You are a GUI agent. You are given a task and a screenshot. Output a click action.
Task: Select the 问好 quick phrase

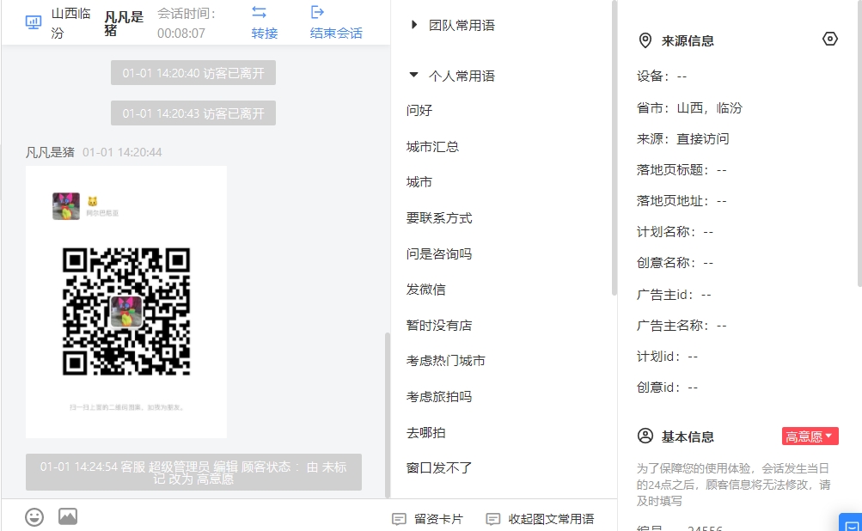tap(419, 111)
